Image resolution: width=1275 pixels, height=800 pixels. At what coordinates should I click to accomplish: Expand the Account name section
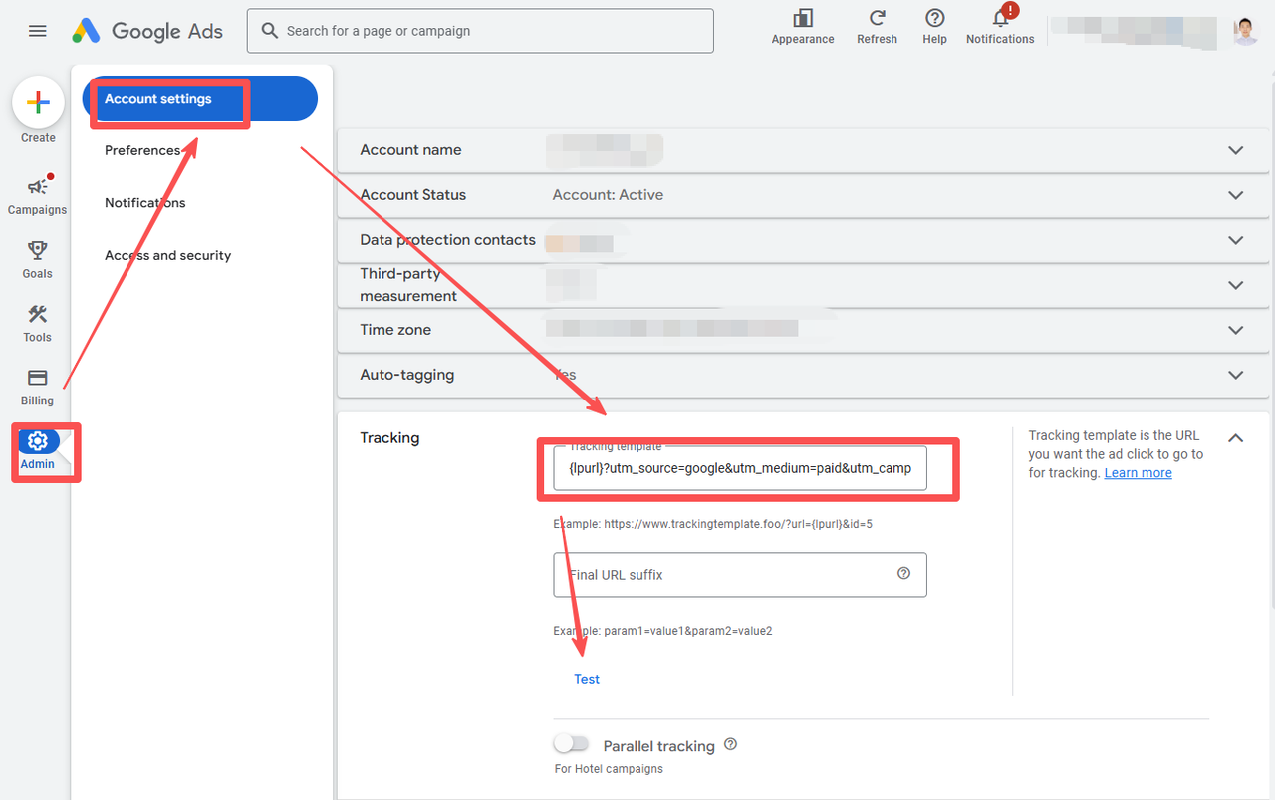1235,150
